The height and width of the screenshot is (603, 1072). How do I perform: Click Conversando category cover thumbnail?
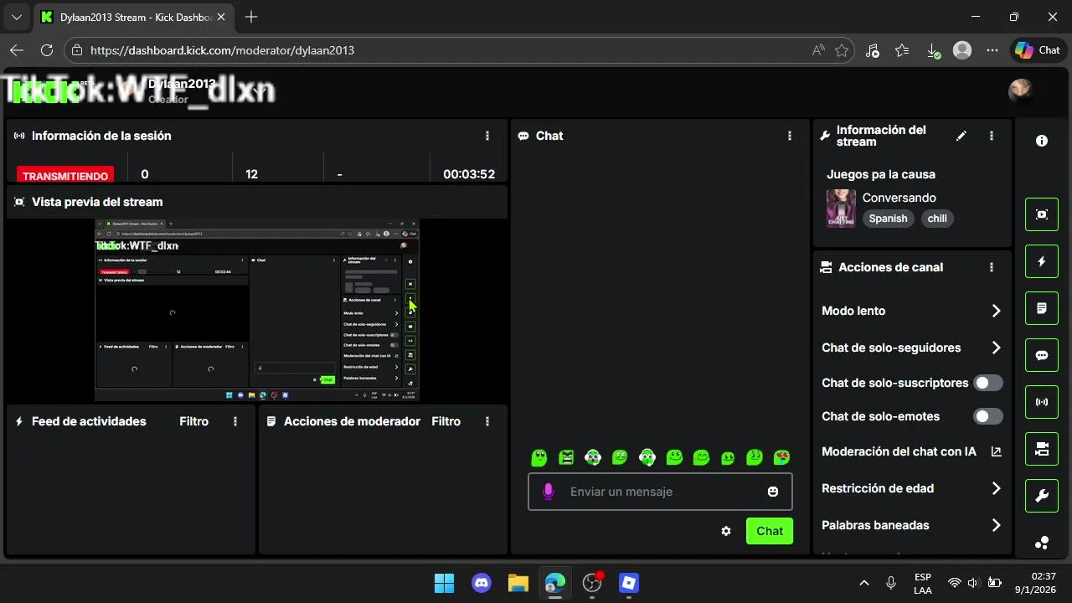(x=841, y=209)
